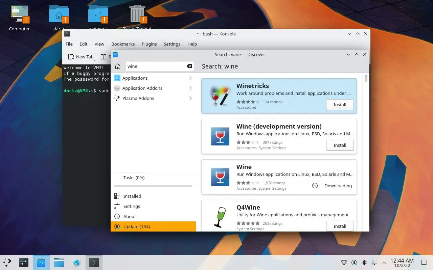Click the Settings sidebar icon in Discover
433x270 pixels.
(117, 206)
